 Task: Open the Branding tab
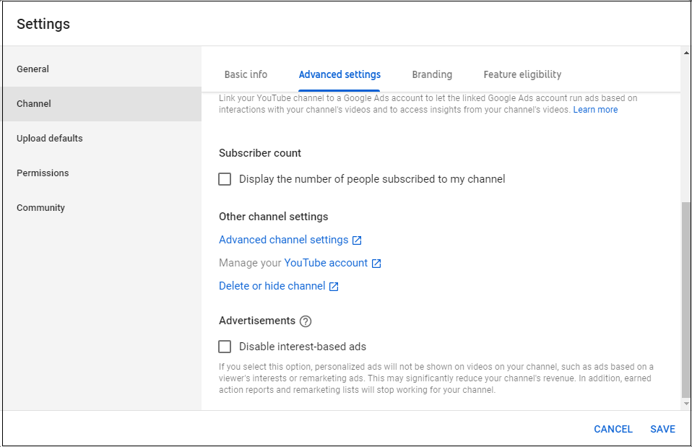432,74
